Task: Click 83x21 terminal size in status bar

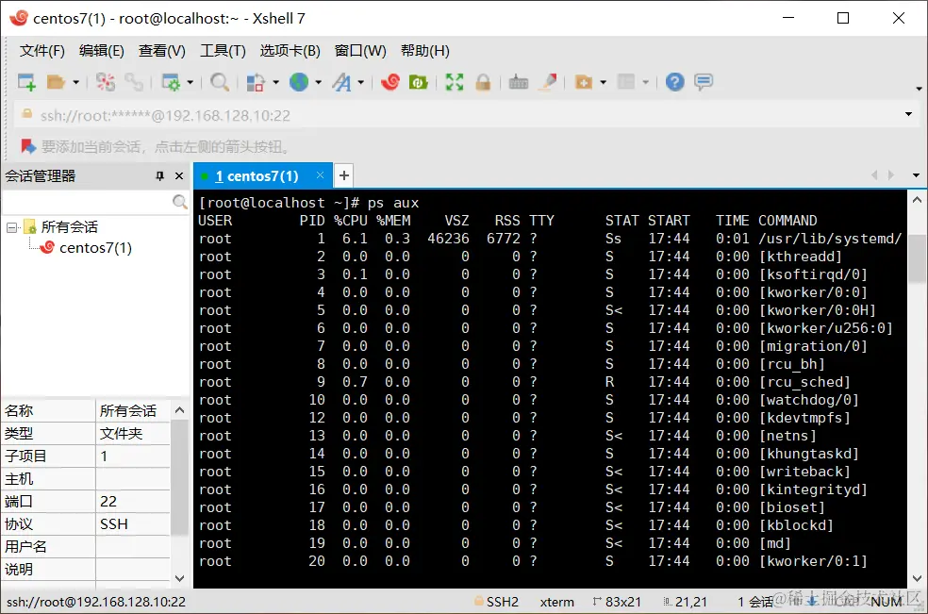Action: click(x=618, y=602)
